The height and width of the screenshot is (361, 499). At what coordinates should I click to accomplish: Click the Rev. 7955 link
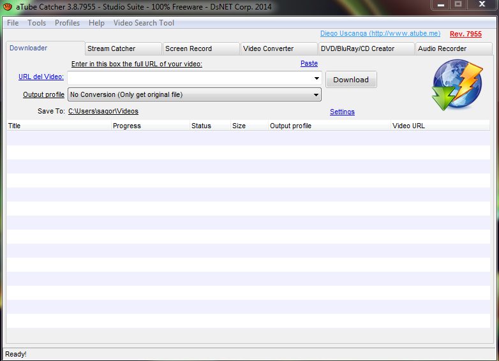point(466,34)
